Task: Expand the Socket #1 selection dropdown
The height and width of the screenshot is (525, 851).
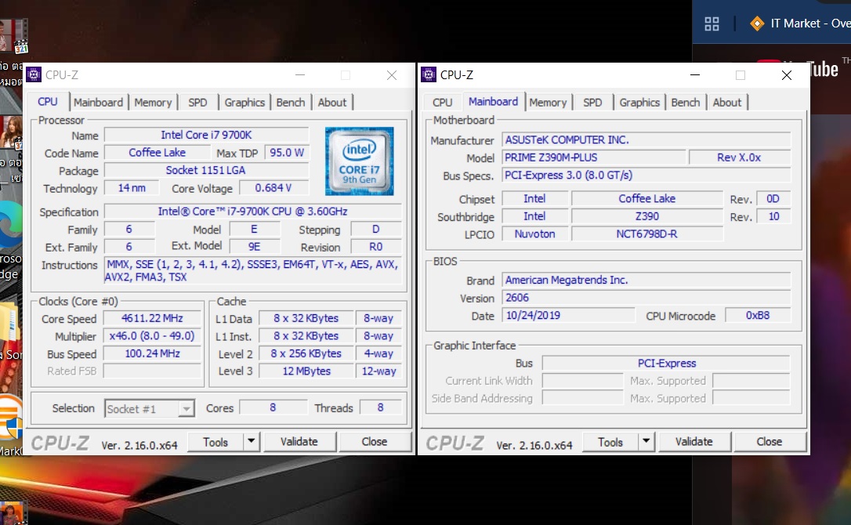Action: tap(186, 409)
